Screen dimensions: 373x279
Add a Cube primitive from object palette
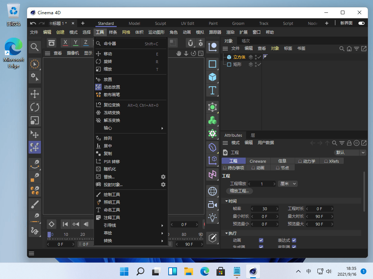tap(212, 77)
